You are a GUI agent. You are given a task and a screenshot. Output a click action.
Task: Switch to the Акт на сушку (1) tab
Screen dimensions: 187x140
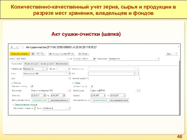click(47, 64)
